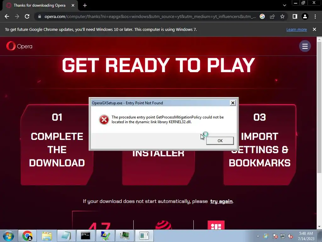The height and width of the screenshot is (242, 322).
Task: Expand the tab search dropdown
Action: 284,5
